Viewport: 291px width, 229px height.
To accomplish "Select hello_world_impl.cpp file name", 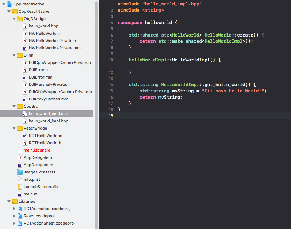I will 49,114.
